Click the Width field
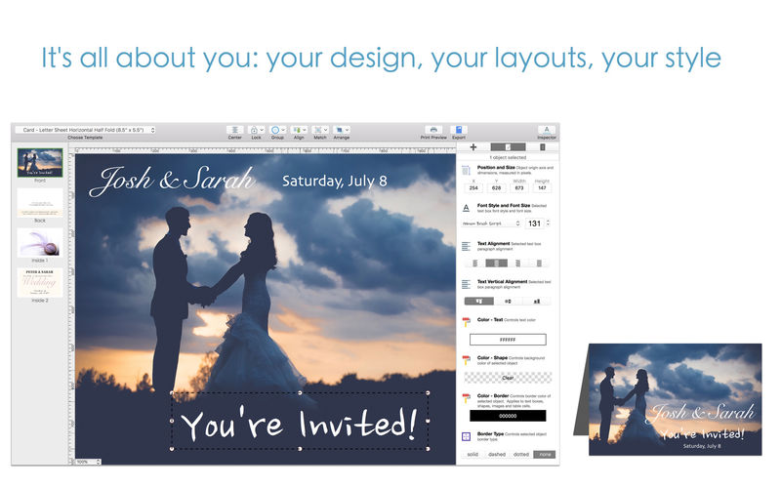This screenshot has height=488, width=781. 519,187
